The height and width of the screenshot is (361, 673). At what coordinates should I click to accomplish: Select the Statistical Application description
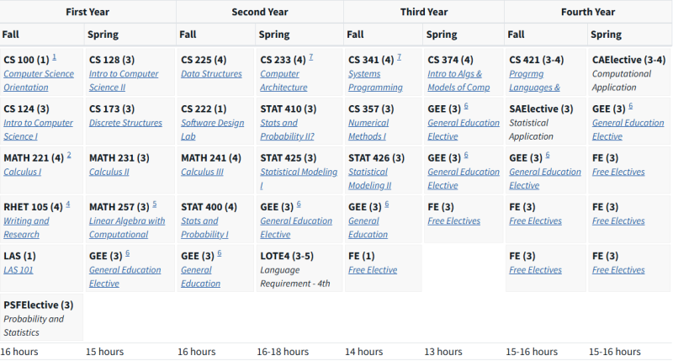click(531, 130)
